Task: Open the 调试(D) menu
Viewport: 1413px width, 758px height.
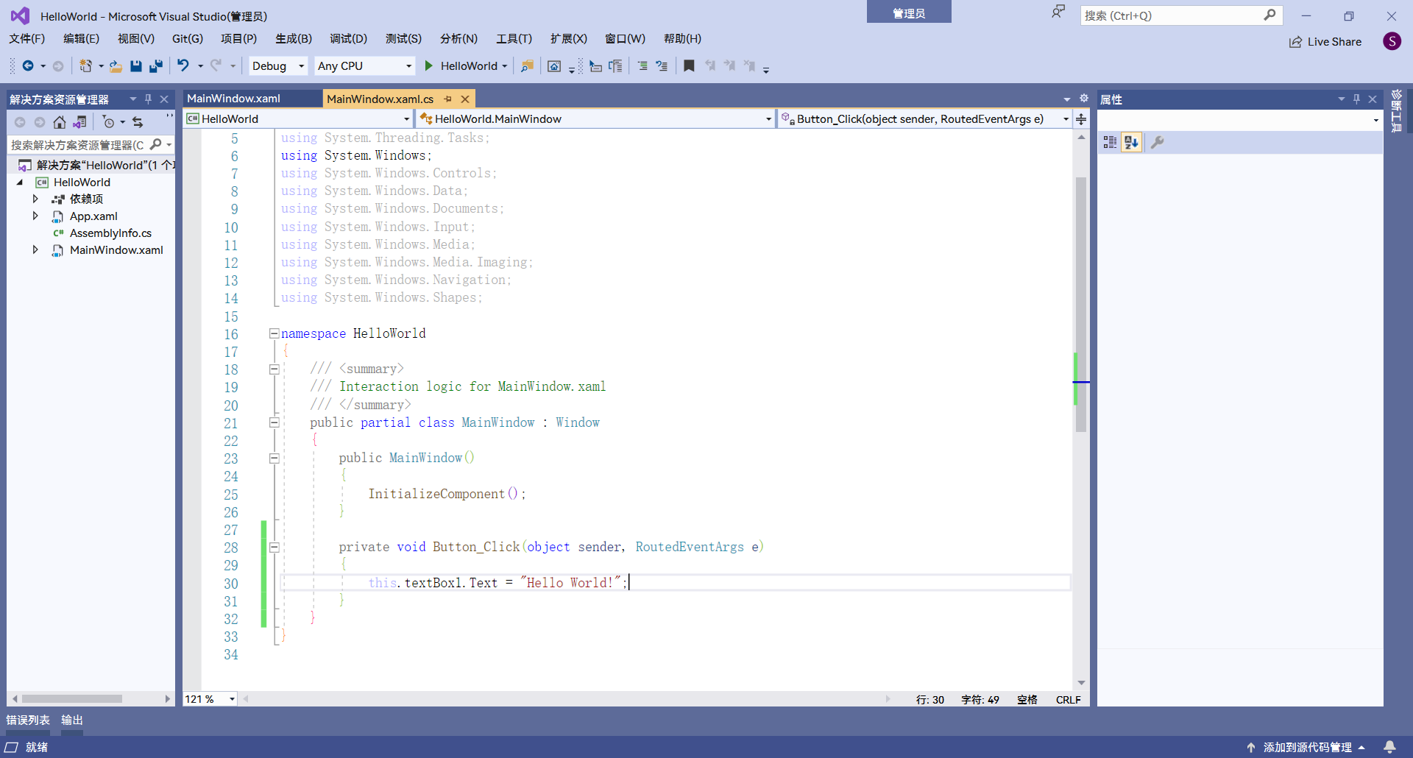Action: pos(348,38)
